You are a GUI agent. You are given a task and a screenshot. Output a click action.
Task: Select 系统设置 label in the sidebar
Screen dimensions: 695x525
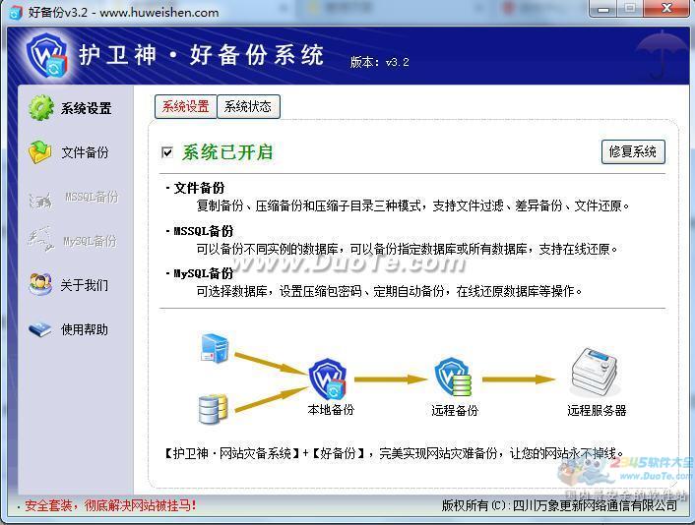pyautogui.click(x=86, y=108)
